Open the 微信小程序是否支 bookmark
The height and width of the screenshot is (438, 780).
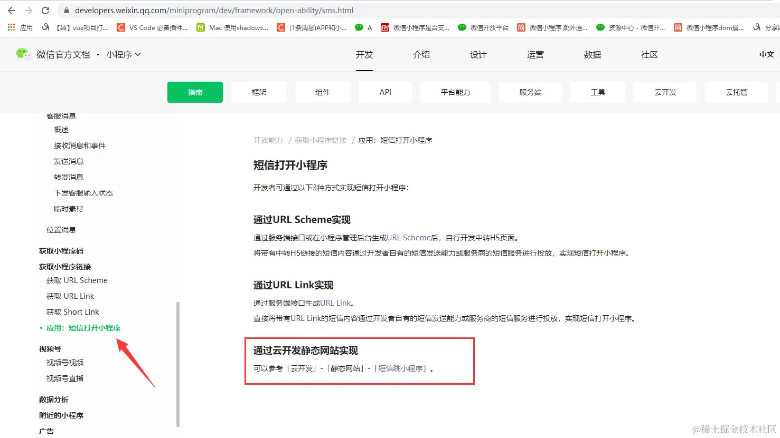415,27
